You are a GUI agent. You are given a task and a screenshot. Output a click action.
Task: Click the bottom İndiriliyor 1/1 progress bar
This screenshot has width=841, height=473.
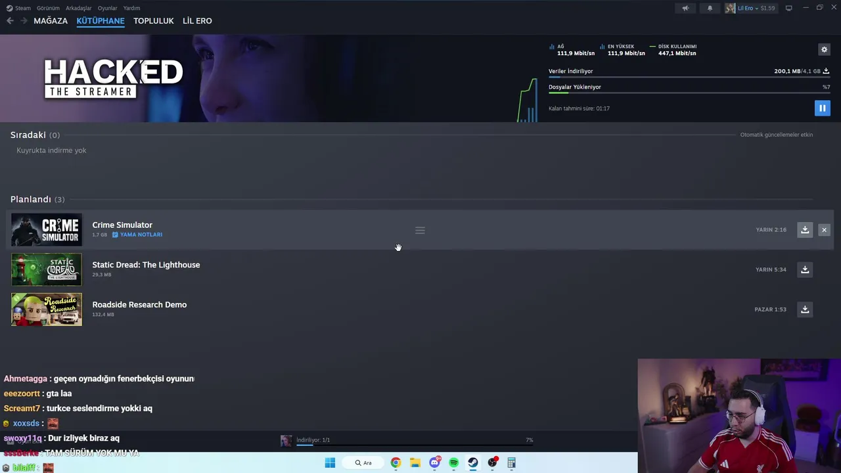pyautogui.click(x=415, y=445)
